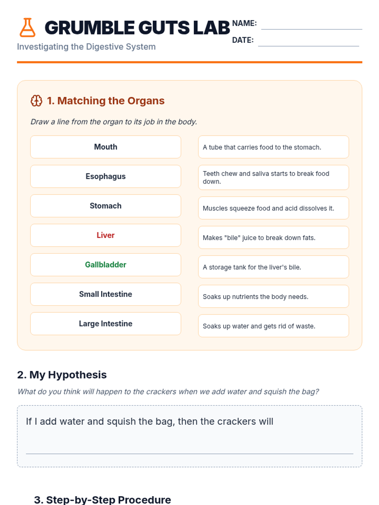Click 'A tube that carries food' description
The height and width of the screenshot is (505, 379).
273,147
